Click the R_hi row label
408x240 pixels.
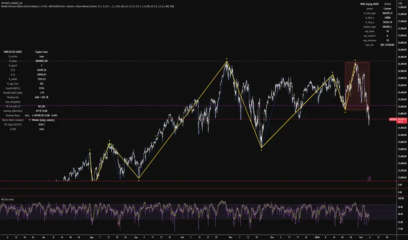click(13, 70)
